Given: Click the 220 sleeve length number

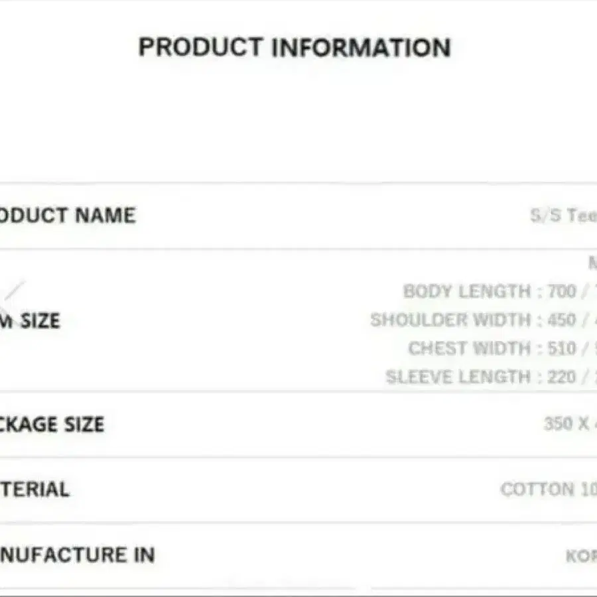Looking at the screenshot, I should [562, 377].
